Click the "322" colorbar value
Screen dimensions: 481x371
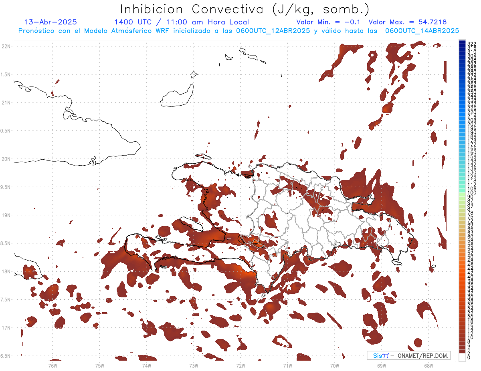click(x=471, y=44)
